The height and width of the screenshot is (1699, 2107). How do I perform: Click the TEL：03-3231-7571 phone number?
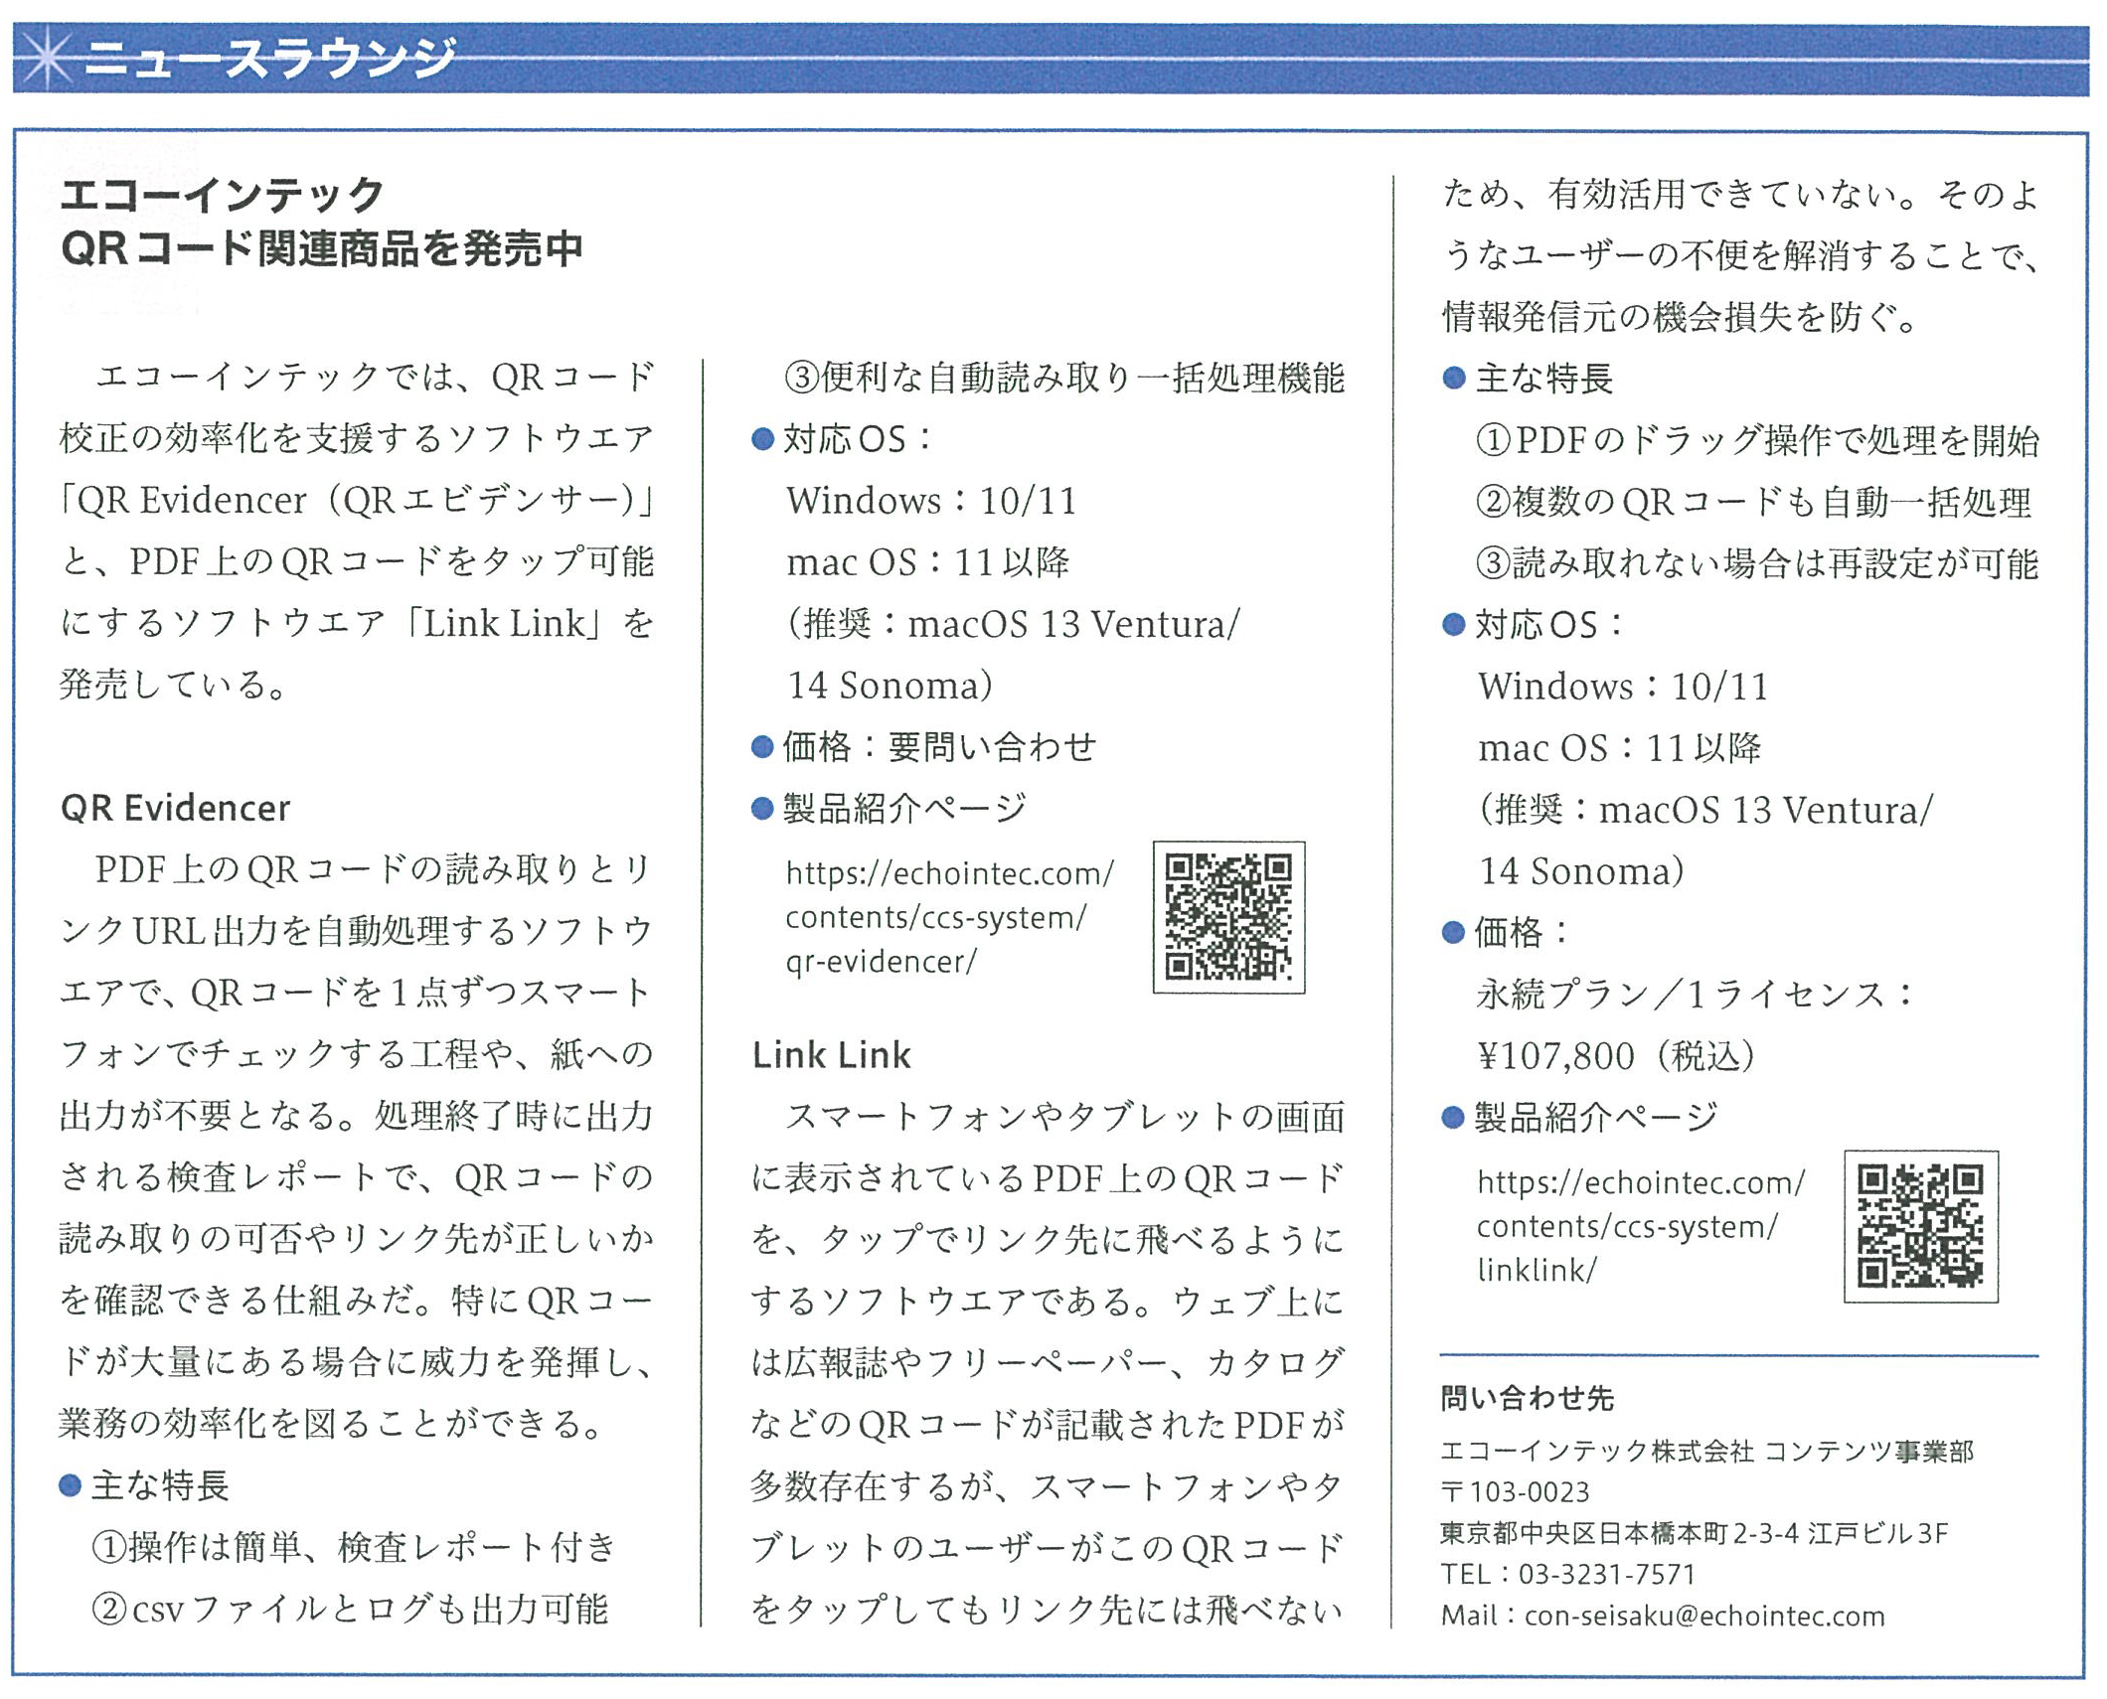coord(1567,1574)
